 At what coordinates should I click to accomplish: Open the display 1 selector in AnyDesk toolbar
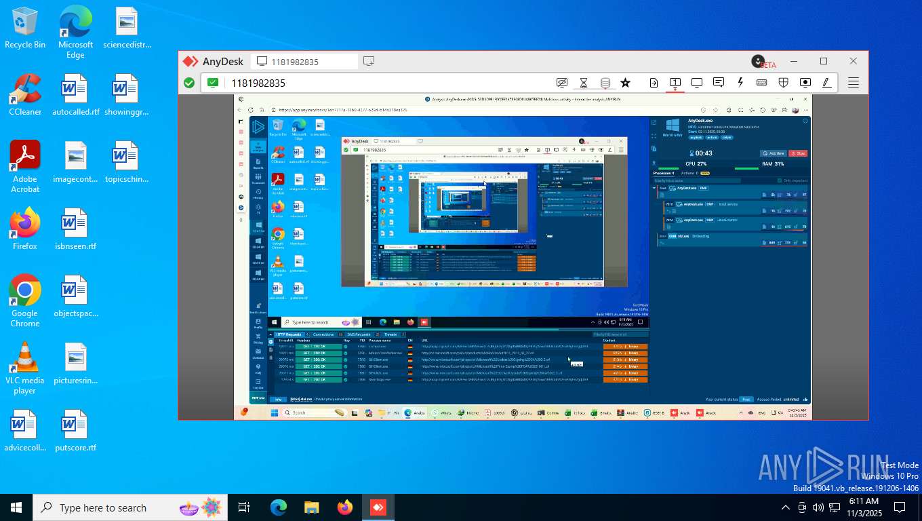(x=675, y=83)
